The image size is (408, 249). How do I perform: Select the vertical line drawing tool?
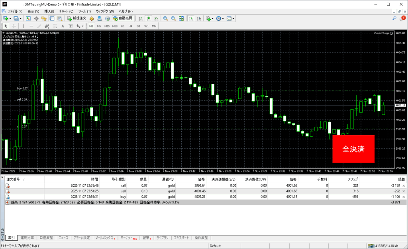pos(23,26)
